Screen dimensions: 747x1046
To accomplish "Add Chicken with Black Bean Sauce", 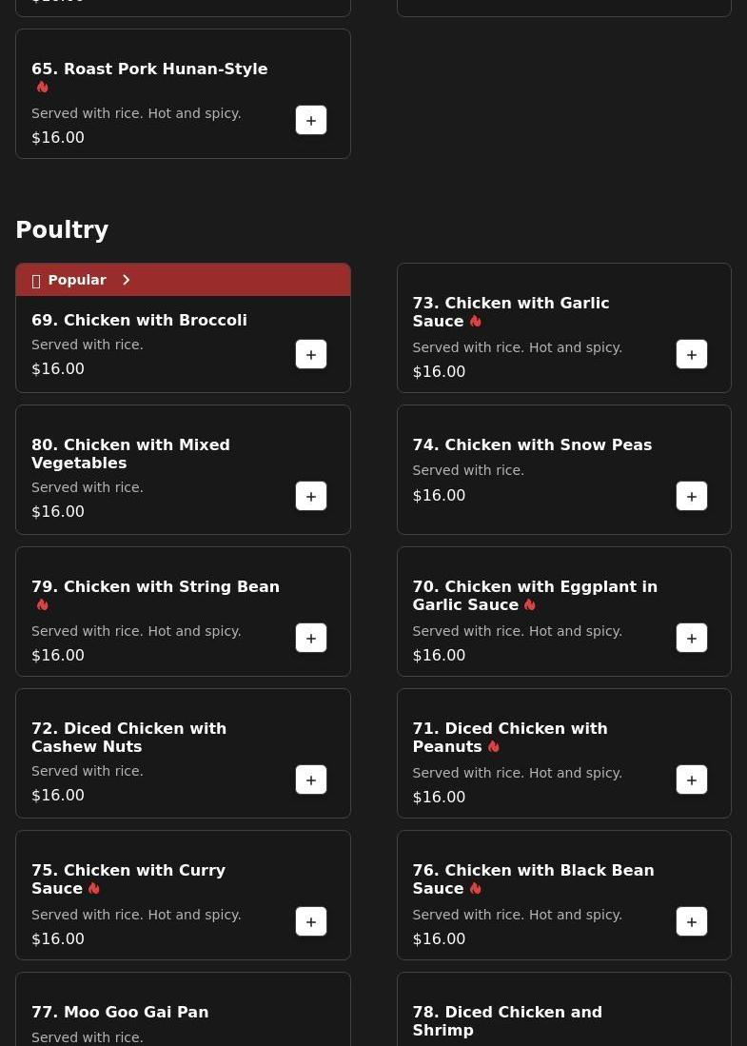I will coord(692,921).
